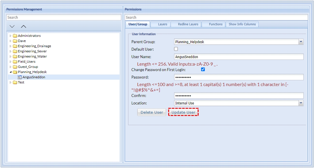
Task: Click the User Name input field
Action: click(239, 57)
